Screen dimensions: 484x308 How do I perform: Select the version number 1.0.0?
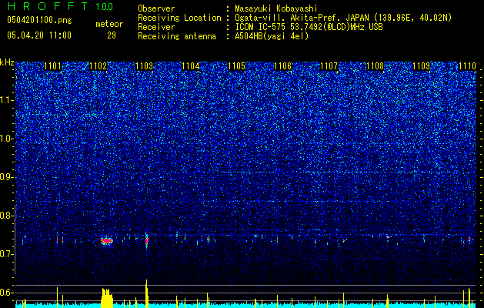105,6
